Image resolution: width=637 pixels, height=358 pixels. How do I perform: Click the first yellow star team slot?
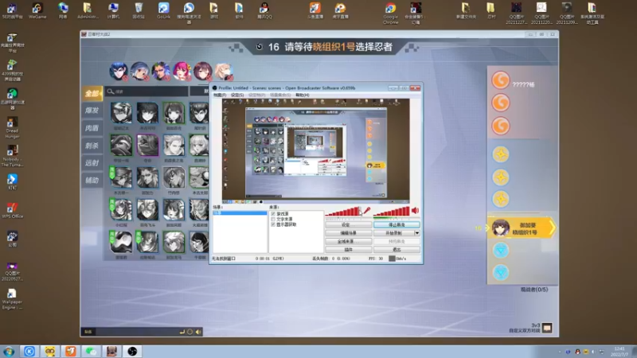click(x=501, y=154)
